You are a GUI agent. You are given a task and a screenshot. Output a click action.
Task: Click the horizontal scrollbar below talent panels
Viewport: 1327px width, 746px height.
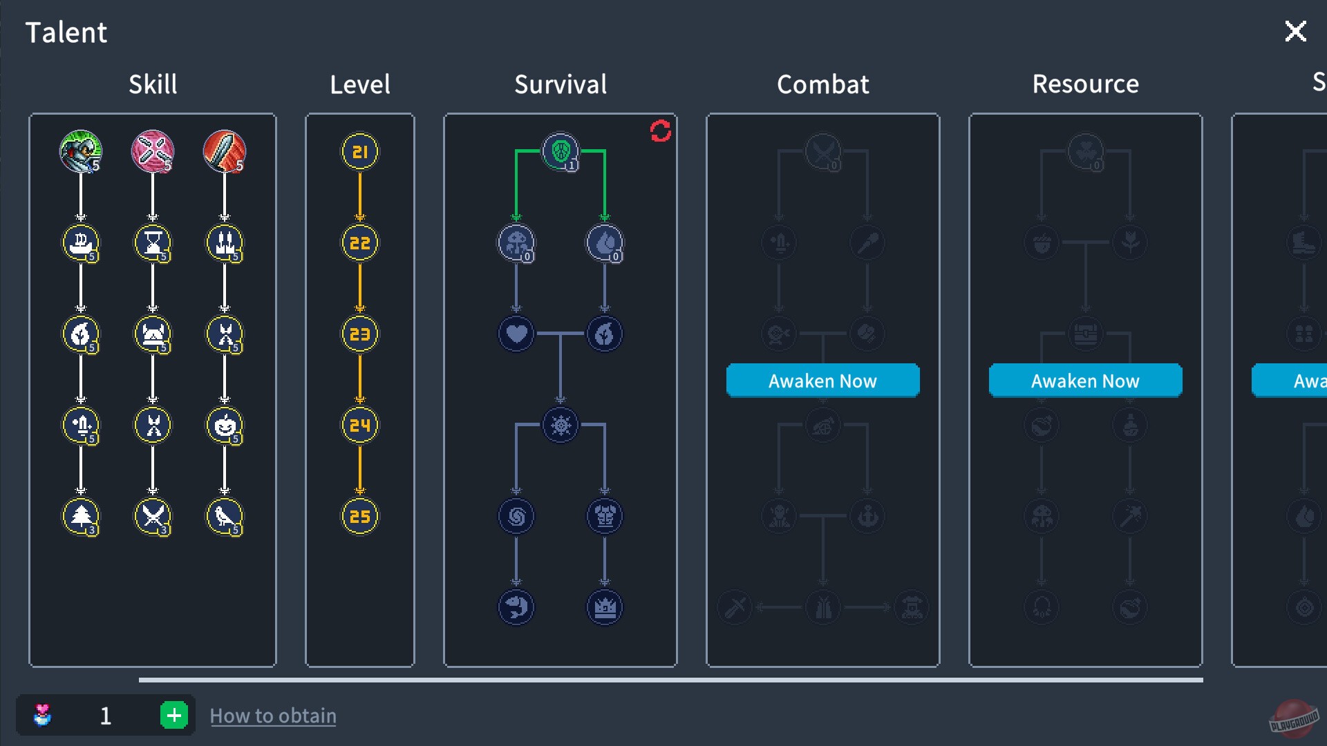tap(670, 680)
